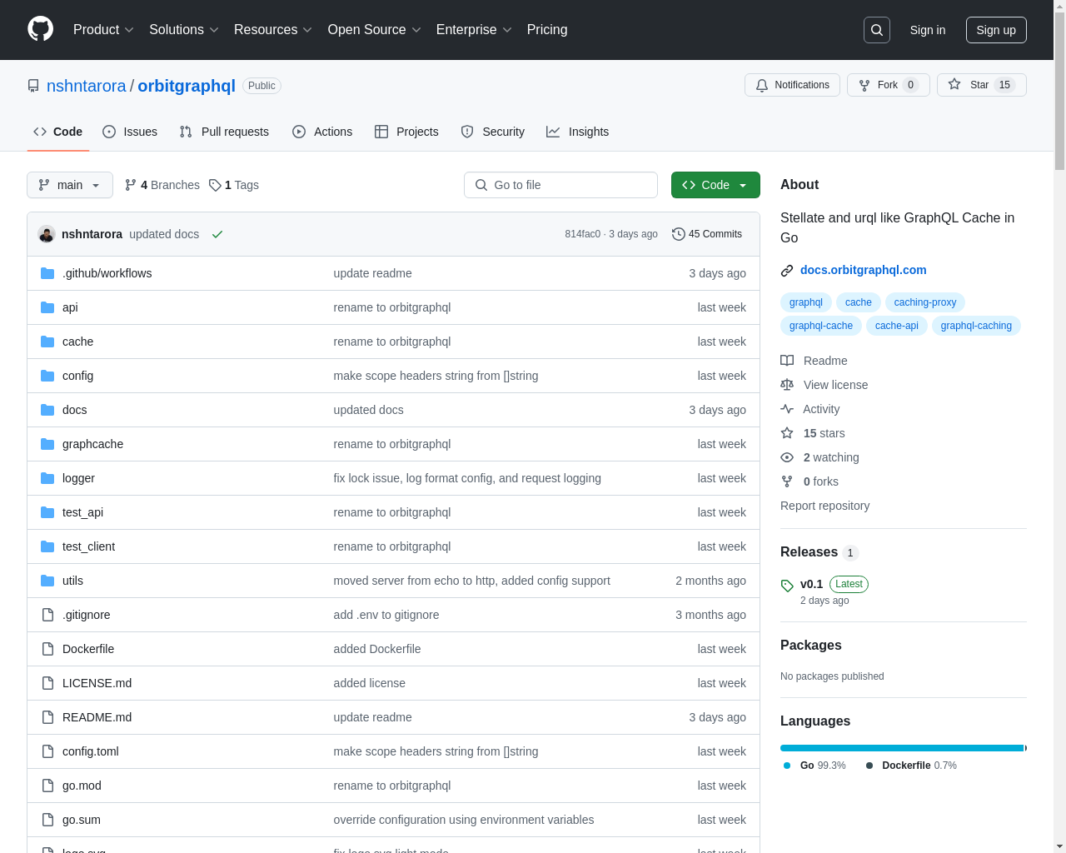Click the Go language bar segment
1066x853 pixels.
[902, 748]
